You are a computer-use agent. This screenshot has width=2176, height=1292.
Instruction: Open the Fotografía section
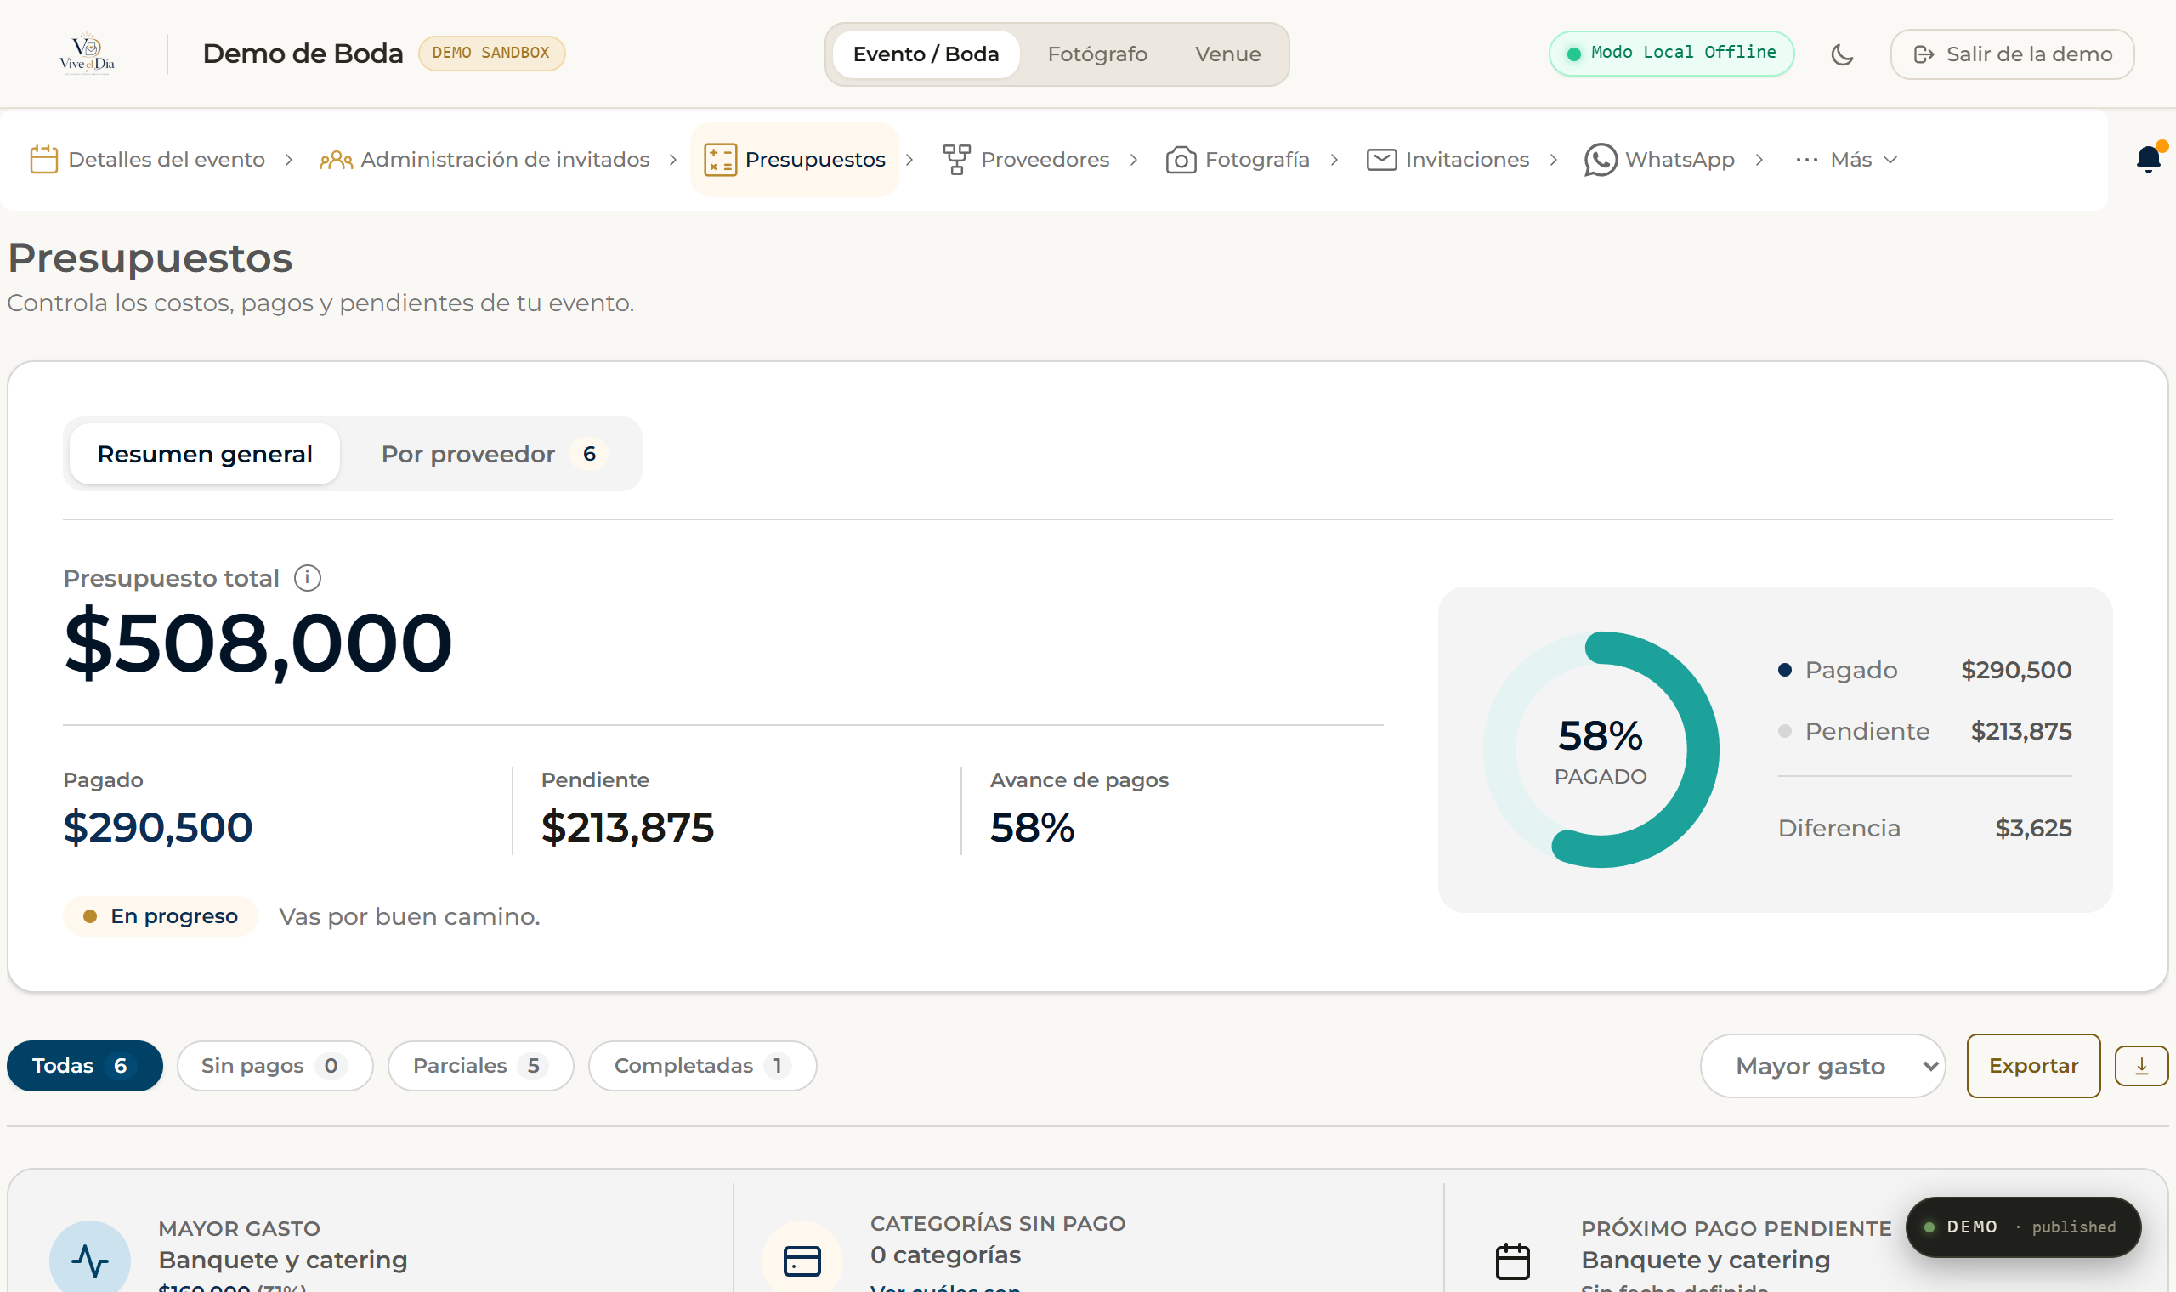(1238, 159)
